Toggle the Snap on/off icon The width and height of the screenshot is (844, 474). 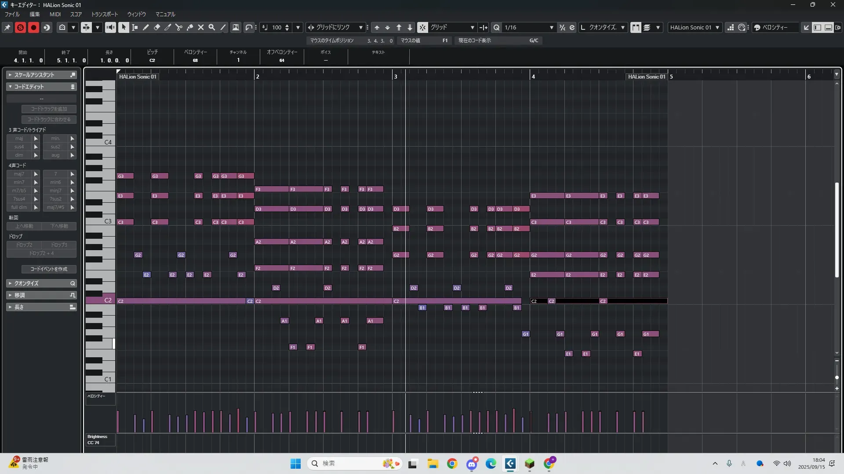click(422, 27)
